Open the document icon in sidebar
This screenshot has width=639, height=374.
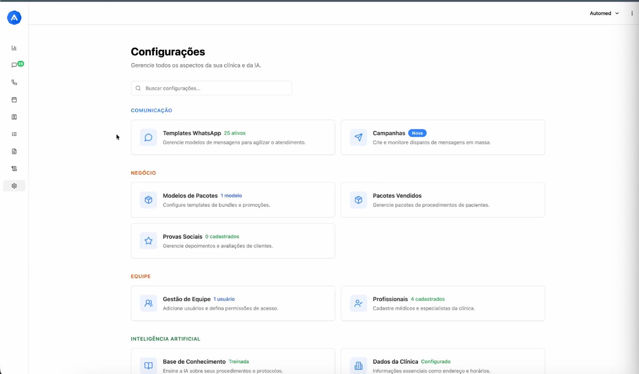point(14,151)
